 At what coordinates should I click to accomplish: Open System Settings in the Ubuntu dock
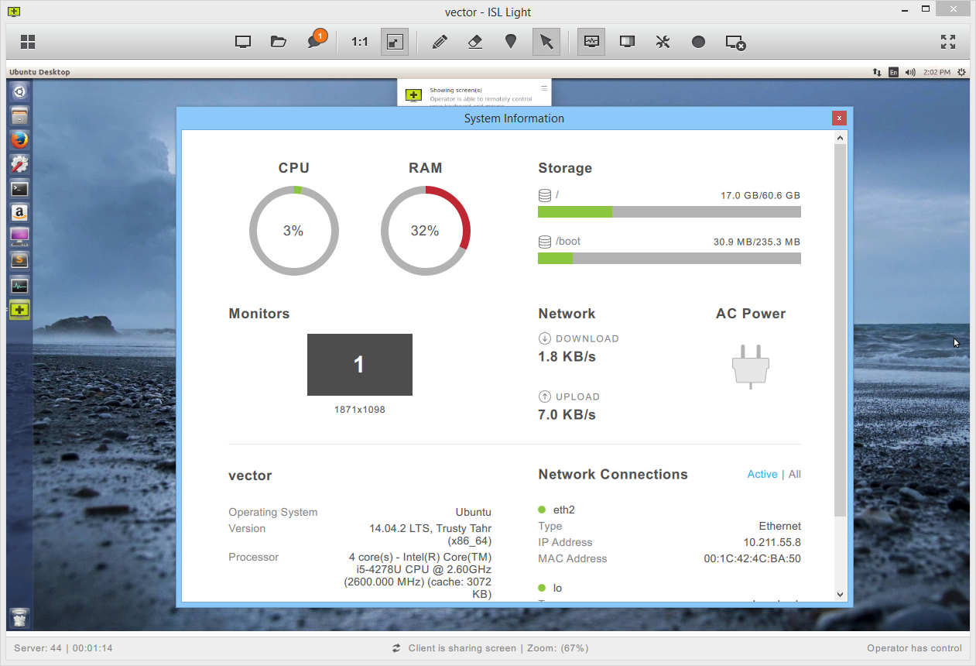tap(20, 164)
